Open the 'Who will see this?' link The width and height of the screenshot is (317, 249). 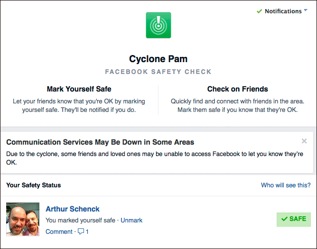[x=286, y=185]
